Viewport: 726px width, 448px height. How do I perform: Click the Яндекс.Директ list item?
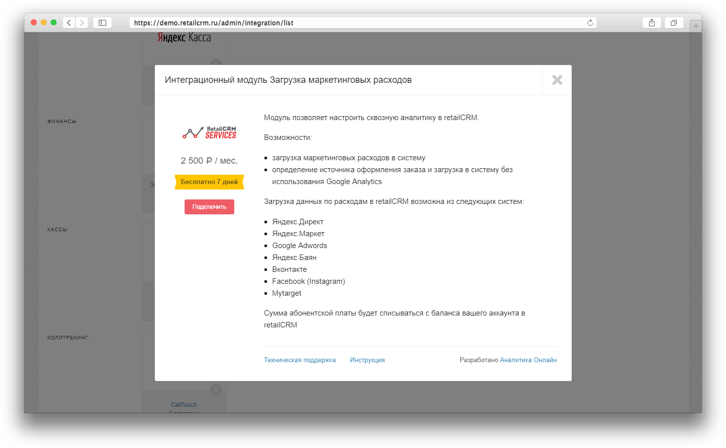tap(298, 222)
